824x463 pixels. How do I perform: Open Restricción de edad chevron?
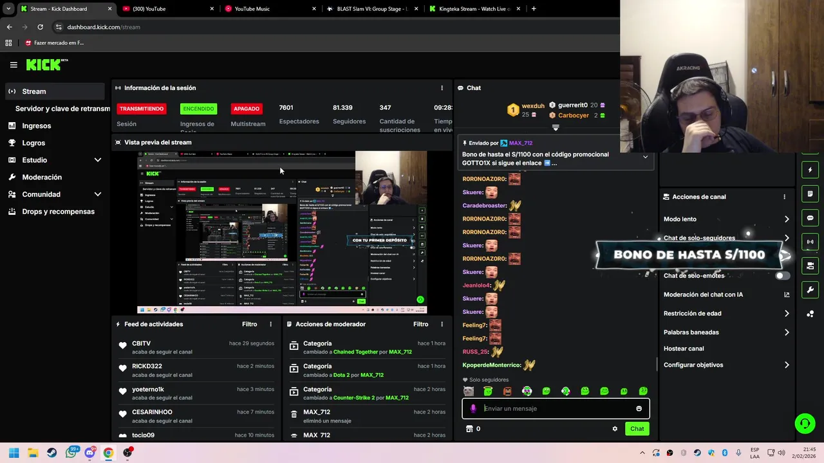(787, 314)
